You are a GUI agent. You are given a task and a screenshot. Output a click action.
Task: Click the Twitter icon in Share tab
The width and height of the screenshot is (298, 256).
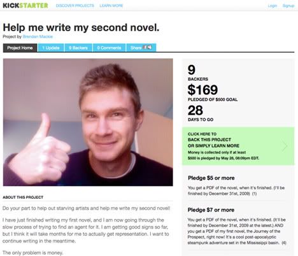coord(150,47)
